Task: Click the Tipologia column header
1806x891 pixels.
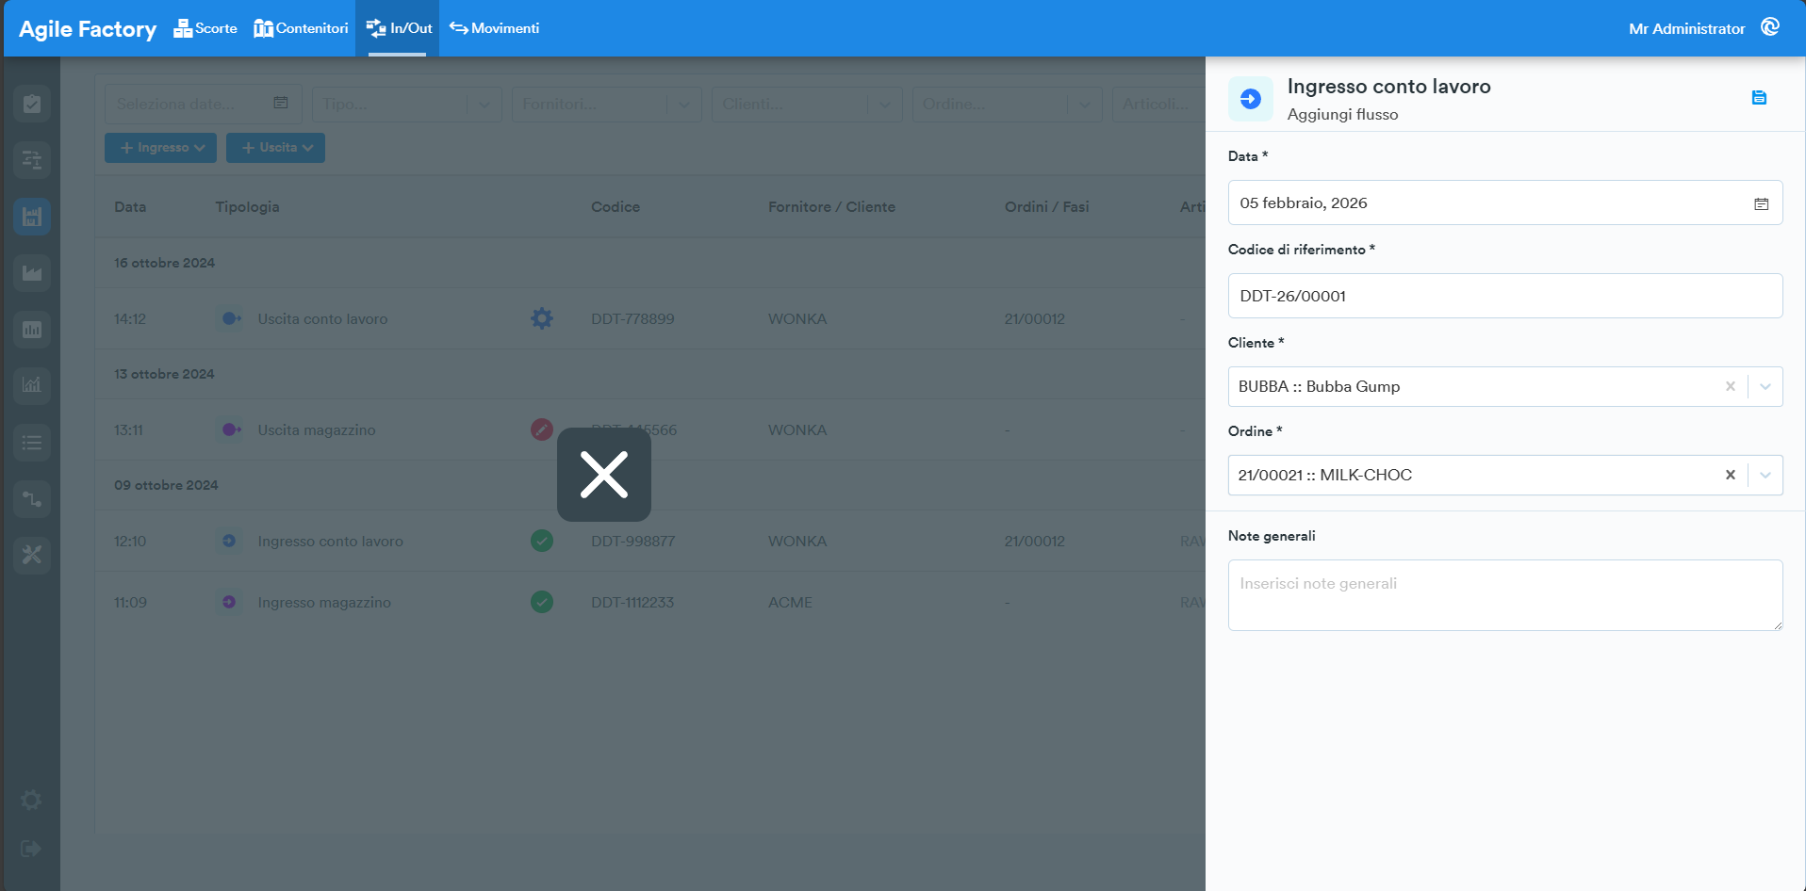Action: pos(247,207)
